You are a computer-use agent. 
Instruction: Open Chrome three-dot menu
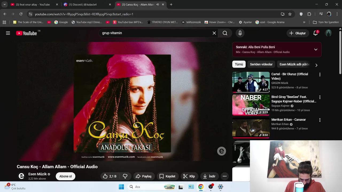coord(337,14)
